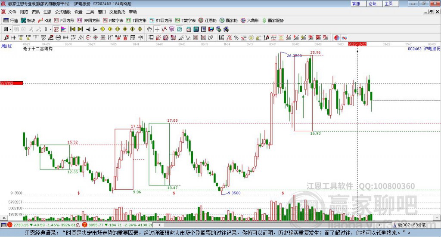Image resolution: width=441 pixels, height=237 pixels.
Task: Select the 17.88 resistance price label
Action: 172,120
